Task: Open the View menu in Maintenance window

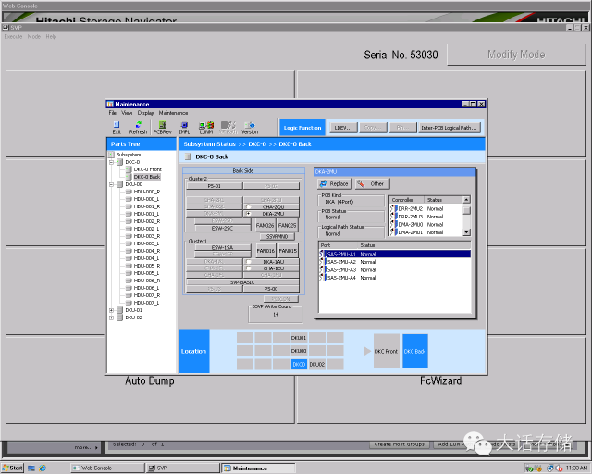Action: click(x=127, y=113)
